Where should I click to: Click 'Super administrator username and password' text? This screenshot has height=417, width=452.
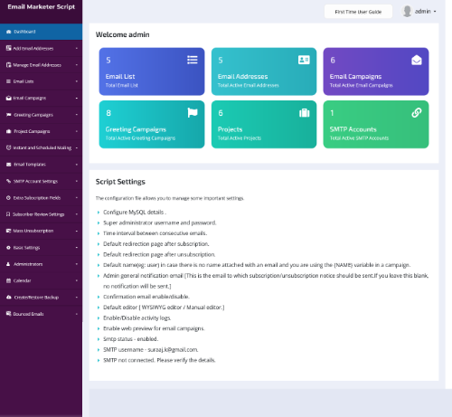pos(160,223)
